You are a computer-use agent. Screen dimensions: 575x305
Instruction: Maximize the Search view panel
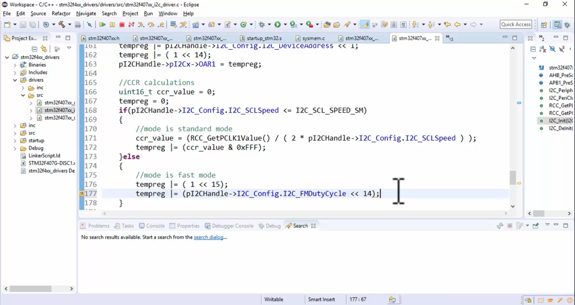pos(566,225)
